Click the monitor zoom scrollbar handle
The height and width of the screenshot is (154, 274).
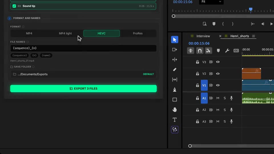pos(173,16)
